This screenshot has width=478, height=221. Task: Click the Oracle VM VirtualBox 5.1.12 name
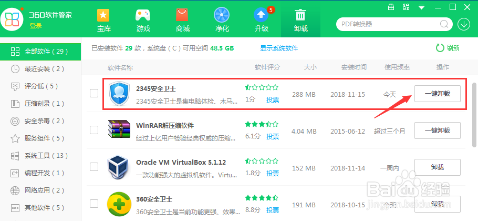181,162
